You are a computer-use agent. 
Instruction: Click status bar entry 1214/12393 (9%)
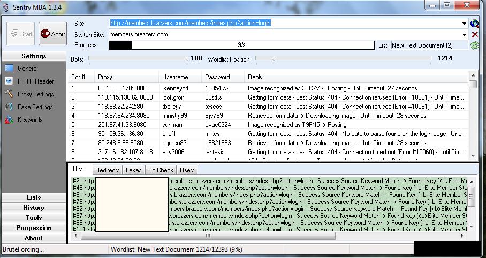click(219, 249)
